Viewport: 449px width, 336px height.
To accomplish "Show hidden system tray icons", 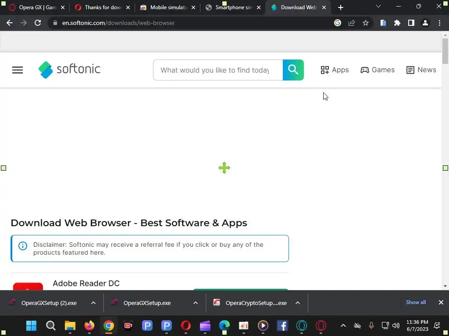I will (343, 325).
